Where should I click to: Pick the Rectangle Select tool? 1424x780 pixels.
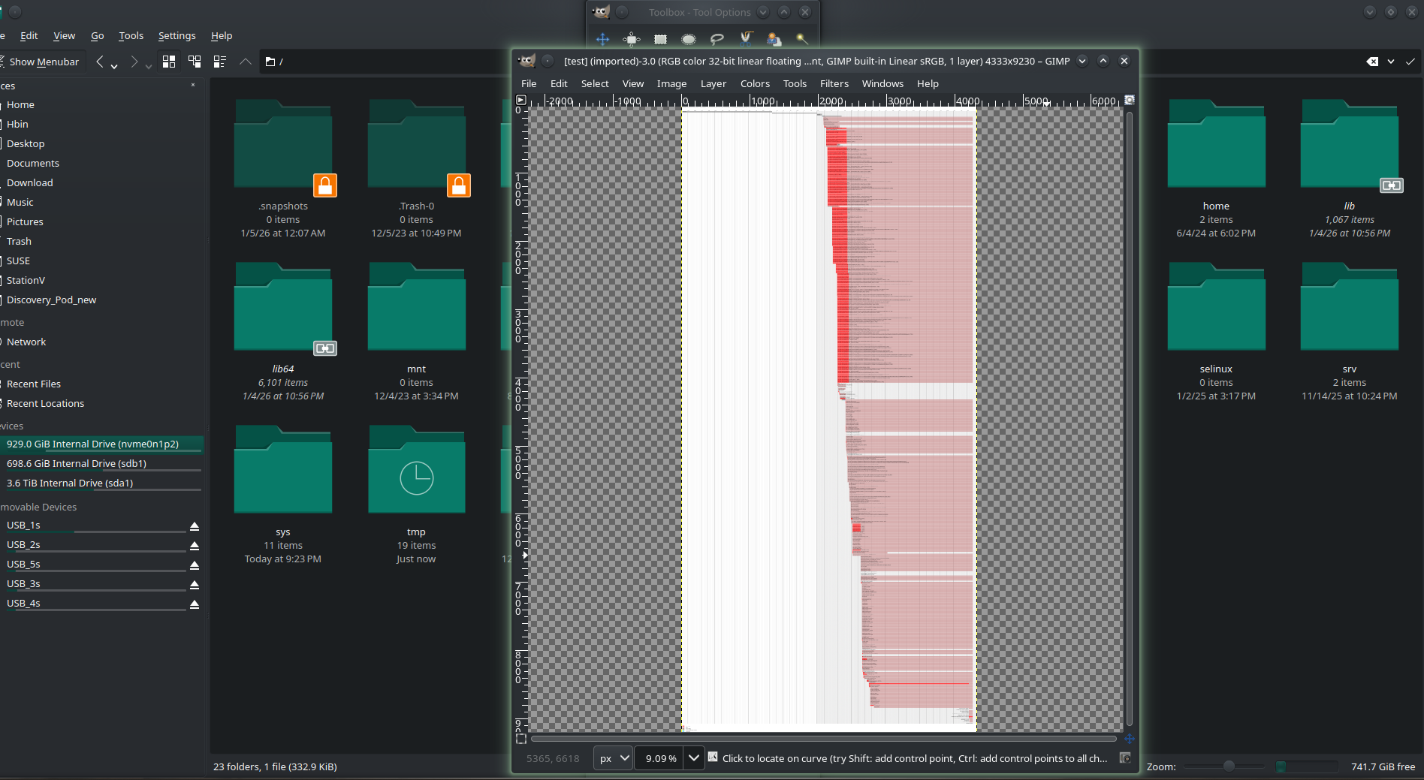660,39
